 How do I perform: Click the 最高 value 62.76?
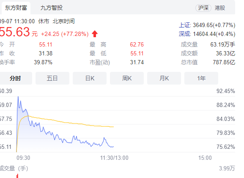137,45
